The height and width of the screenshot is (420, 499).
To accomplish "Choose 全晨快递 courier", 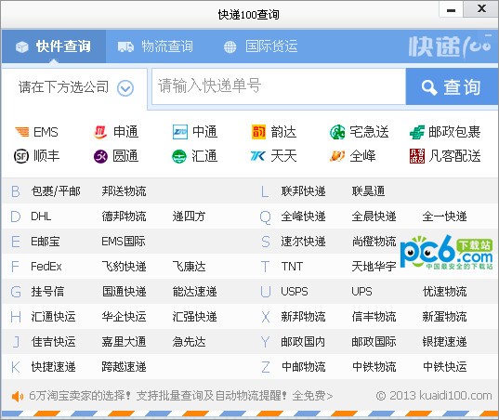I will [x=374, y=217].
